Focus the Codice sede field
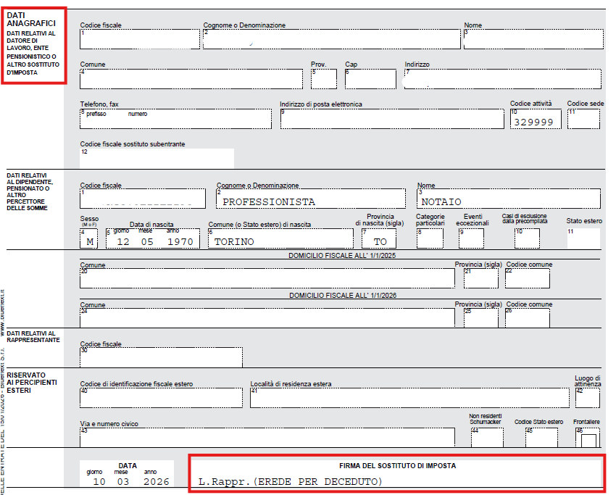Viewport: 616px width, 495px height. click(583, 119)
